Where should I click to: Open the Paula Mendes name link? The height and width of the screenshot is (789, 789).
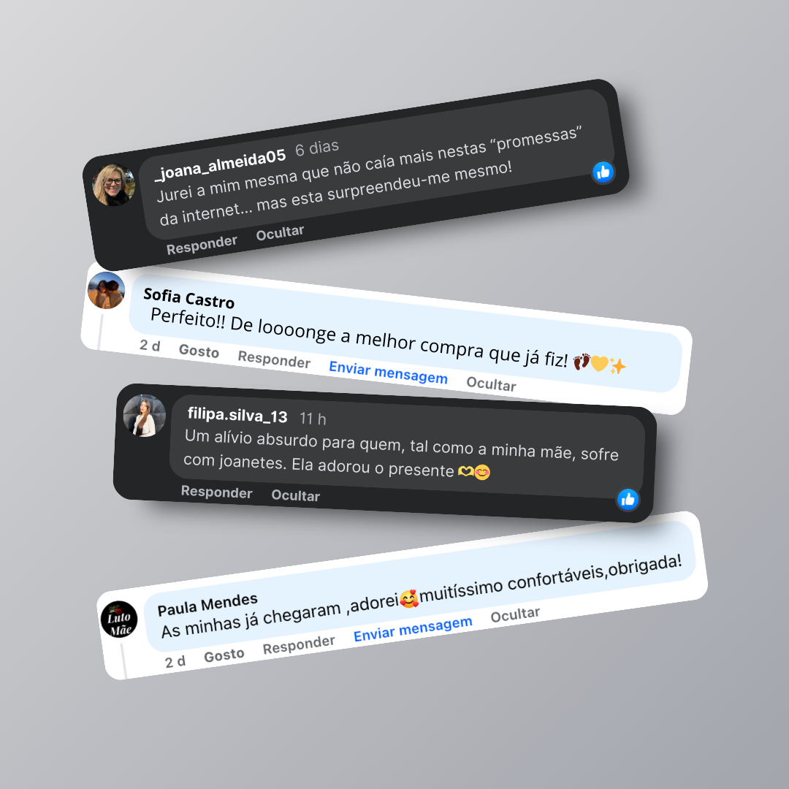point(207,604)
